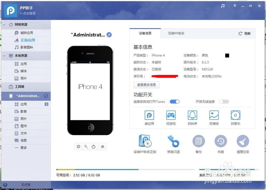The image size is (266, 190).
Task: Select 应用 under 本地资源
Action: [x=26, y=64]
